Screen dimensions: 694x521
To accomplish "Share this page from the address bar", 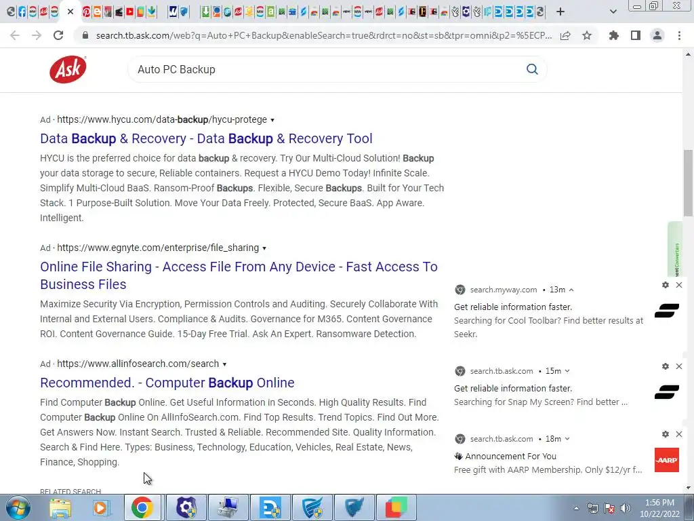I will tap(565, 35).
